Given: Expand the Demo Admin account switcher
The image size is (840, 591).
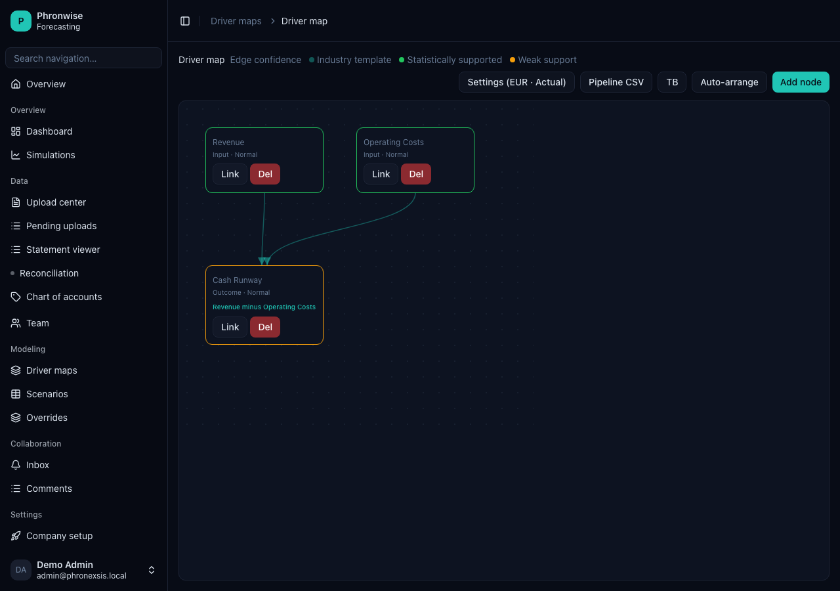Looking at the screenshot, I should pos(152,570).
